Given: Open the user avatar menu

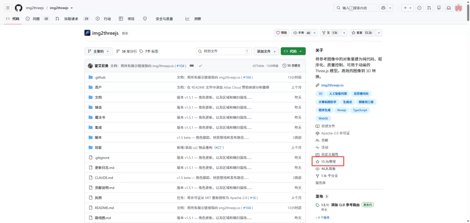Looking at the screenshot, I should click(459, 8).
